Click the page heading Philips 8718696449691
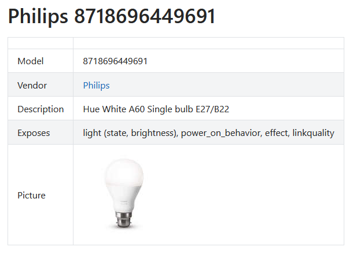The height and width of the screenshot is (254, 353). (112, 16)
